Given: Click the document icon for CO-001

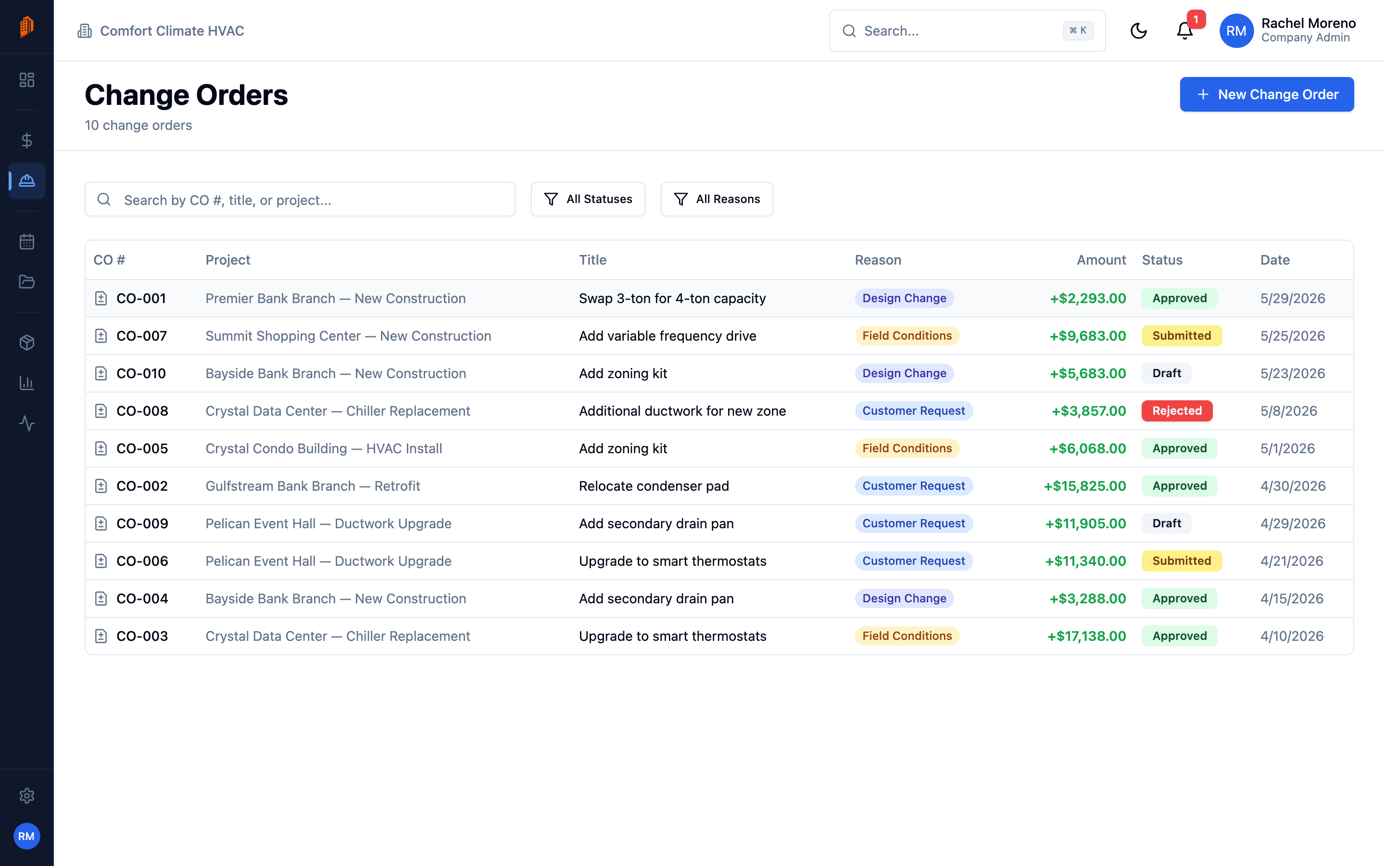Looking at the screenshot, I should pyautogui.click(x=101, y=298).
